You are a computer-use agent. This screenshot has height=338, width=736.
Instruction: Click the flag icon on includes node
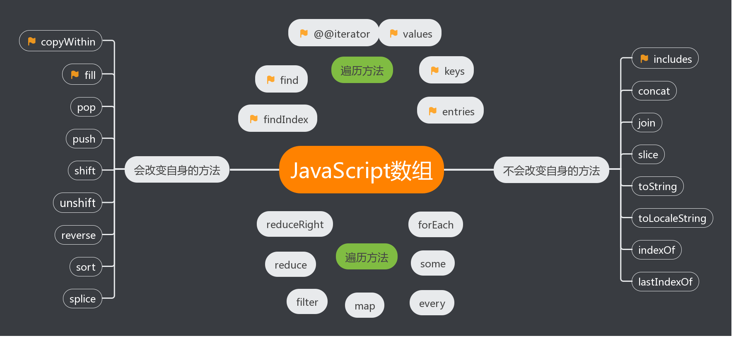click(x=644, y=59)
